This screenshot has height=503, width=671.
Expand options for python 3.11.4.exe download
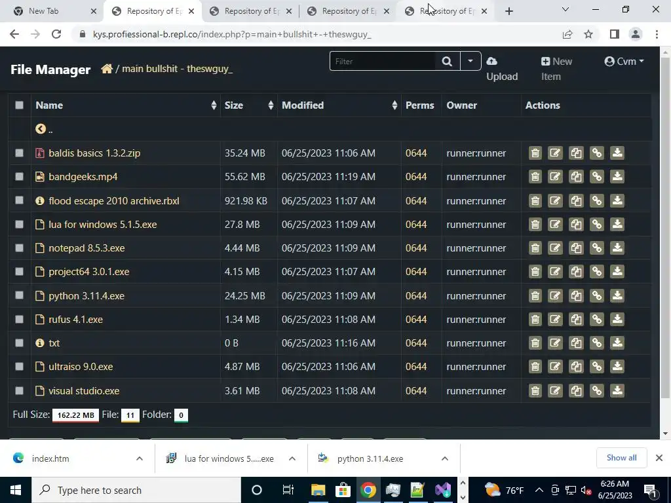pyautogui.click(x=445, y=458)
